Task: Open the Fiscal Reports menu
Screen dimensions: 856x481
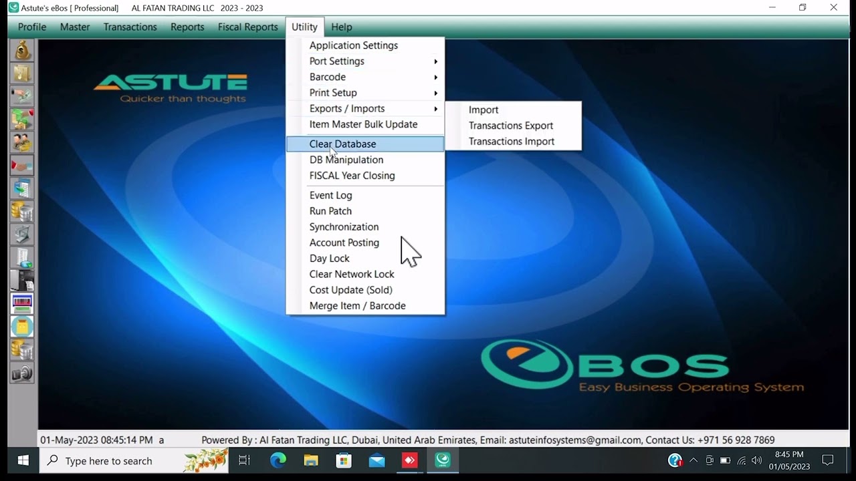Action: [x=248, y=27]
